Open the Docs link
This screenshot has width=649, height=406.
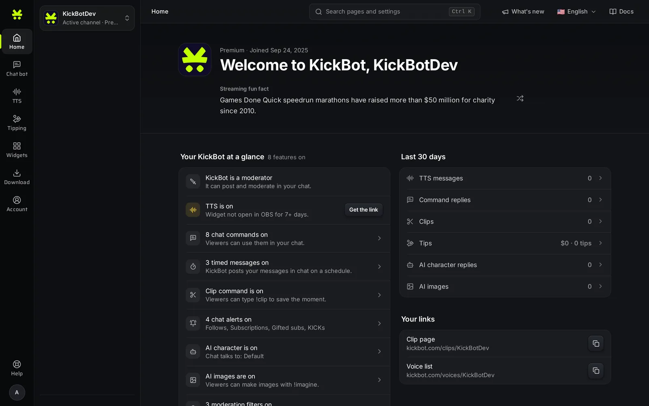pyautogui.click(x=621, y=12)
